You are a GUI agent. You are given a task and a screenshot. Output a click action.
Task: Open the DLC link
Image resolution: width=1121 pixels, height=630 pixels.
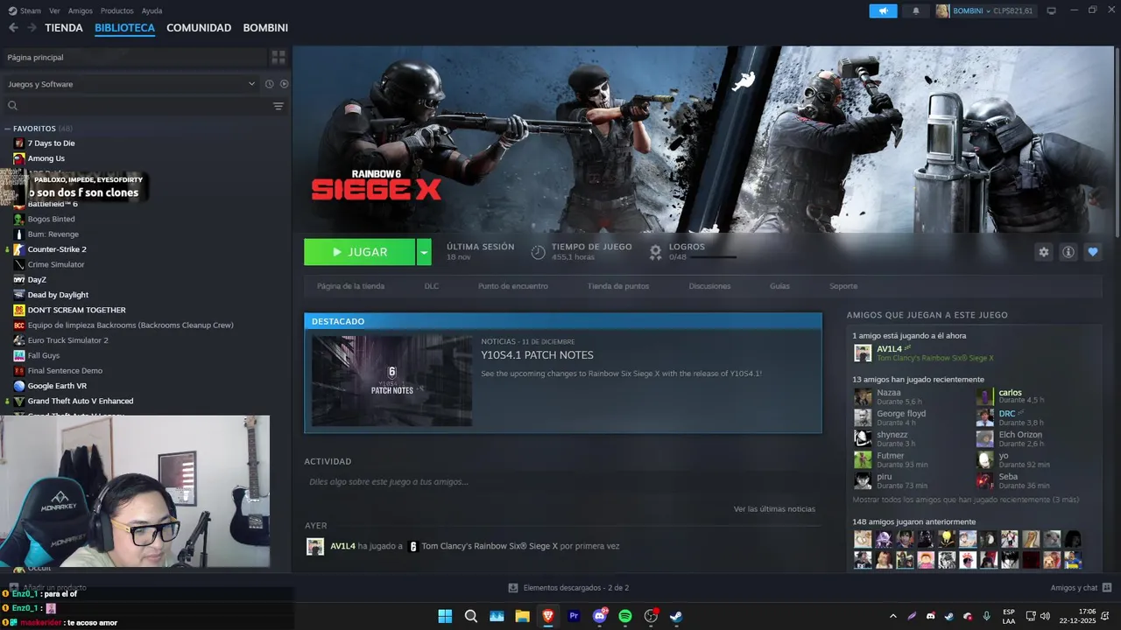(x=432, y=286)
